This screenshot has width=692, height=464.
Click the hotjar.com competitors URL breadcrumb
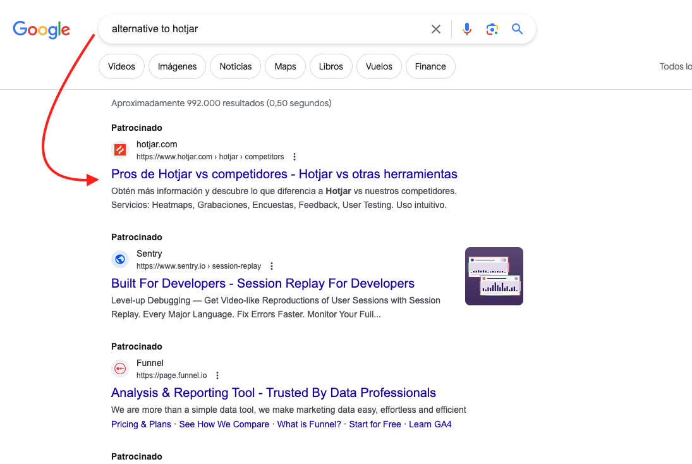(x=210, y=157)
